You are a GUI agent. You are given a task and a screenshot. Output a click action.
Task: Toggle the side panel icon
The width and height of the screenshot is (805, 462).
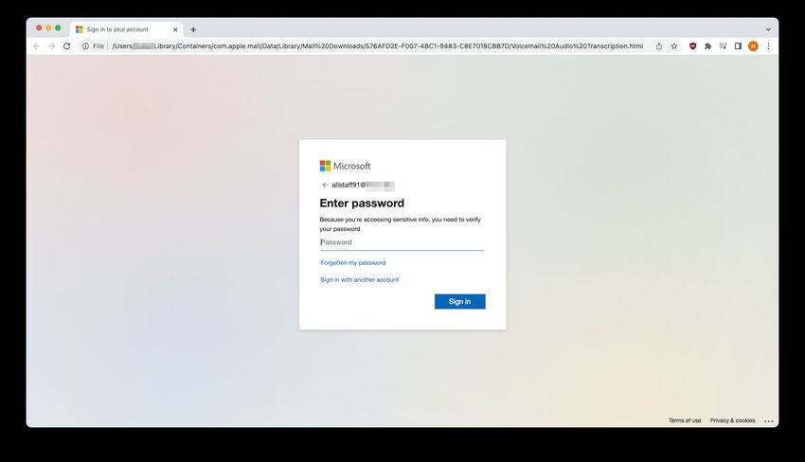tap(738, 46)
